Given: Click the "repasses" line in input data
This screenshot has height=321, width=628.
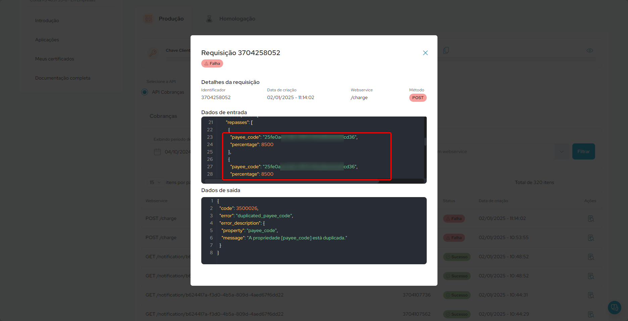Looking at the screenshot, I should (x=239, y=122).
